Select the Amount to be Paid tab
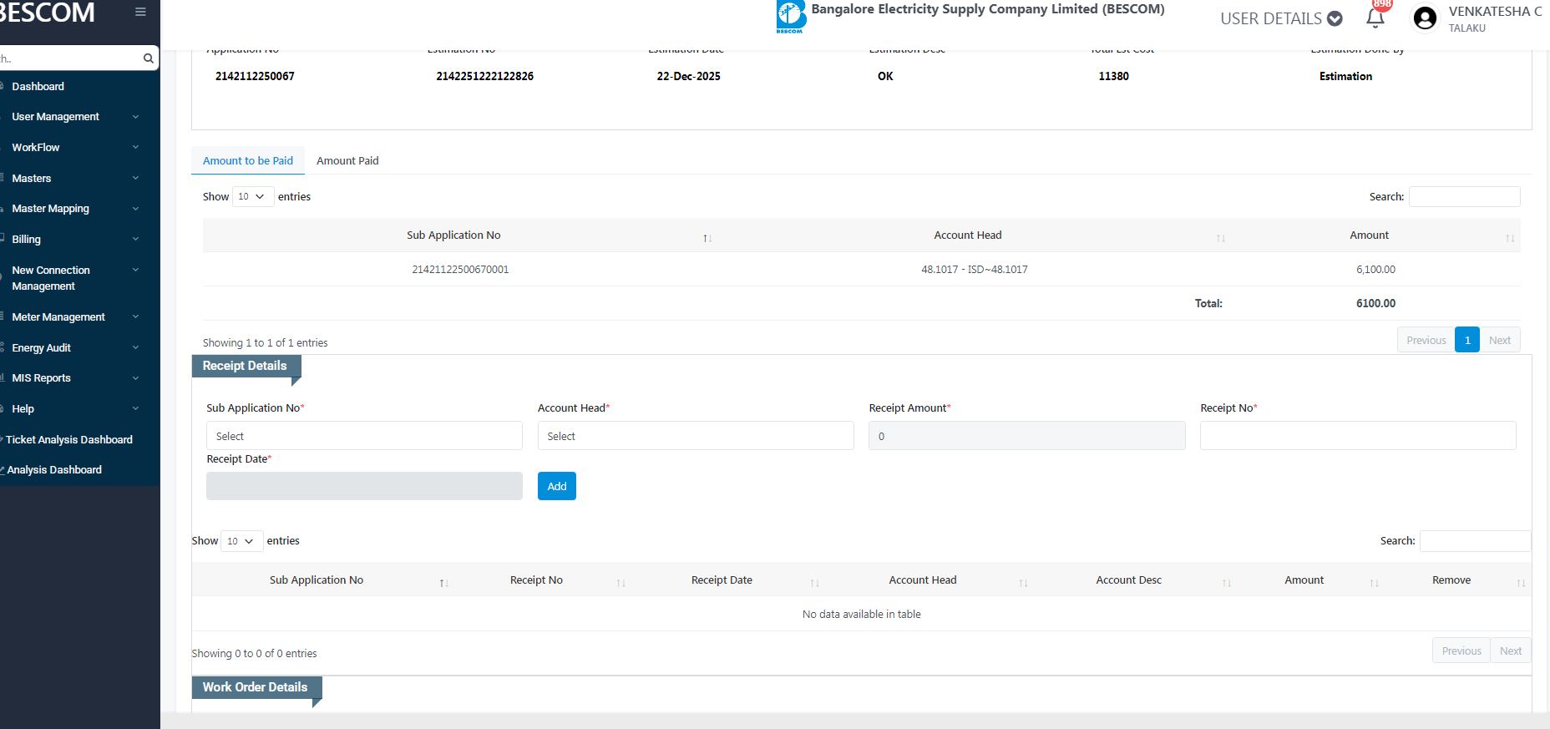Screen dimensions: 1550x729 248,161
